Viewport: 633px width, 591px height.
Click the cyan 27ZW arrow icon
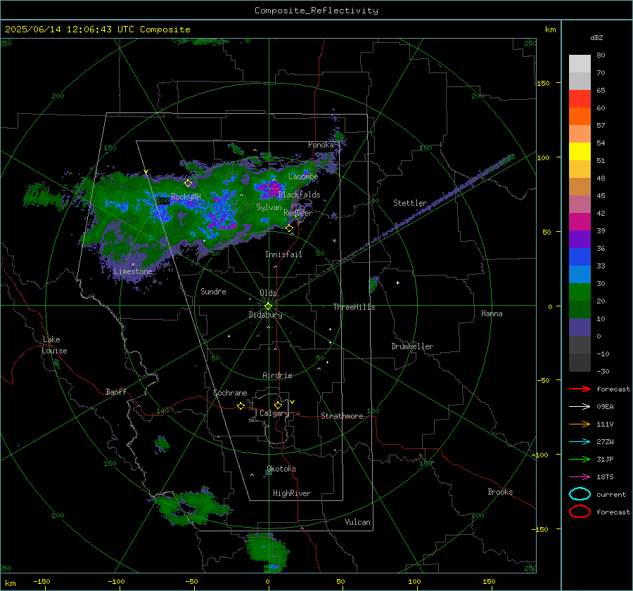580,442
